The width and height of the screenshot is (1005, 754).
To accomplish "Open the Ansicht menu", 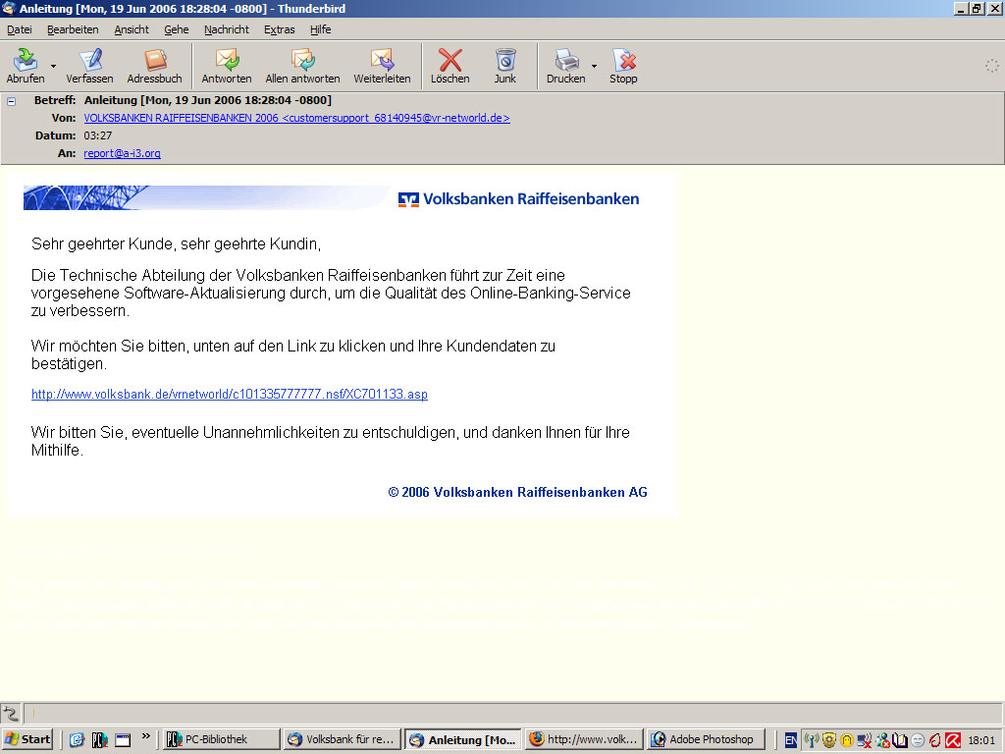I will (132, 29).
